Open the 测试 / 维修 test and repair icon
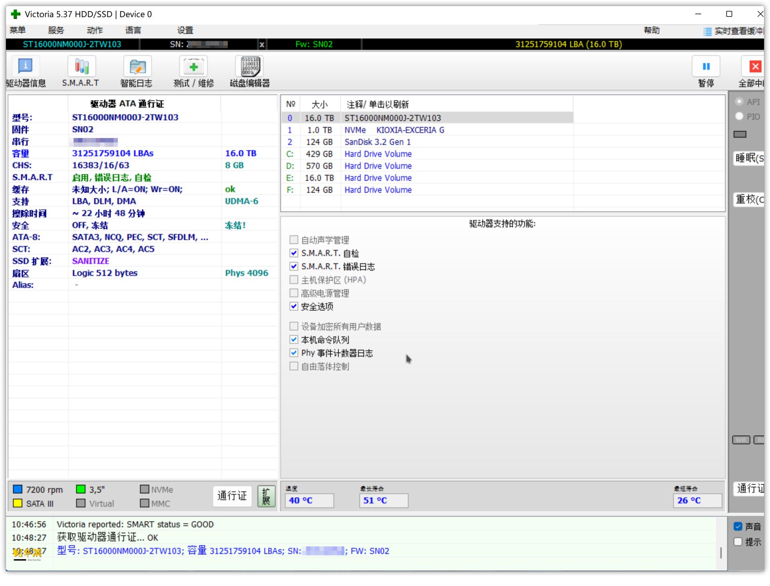Screen dimensions: 770x586 click(194, 67)
